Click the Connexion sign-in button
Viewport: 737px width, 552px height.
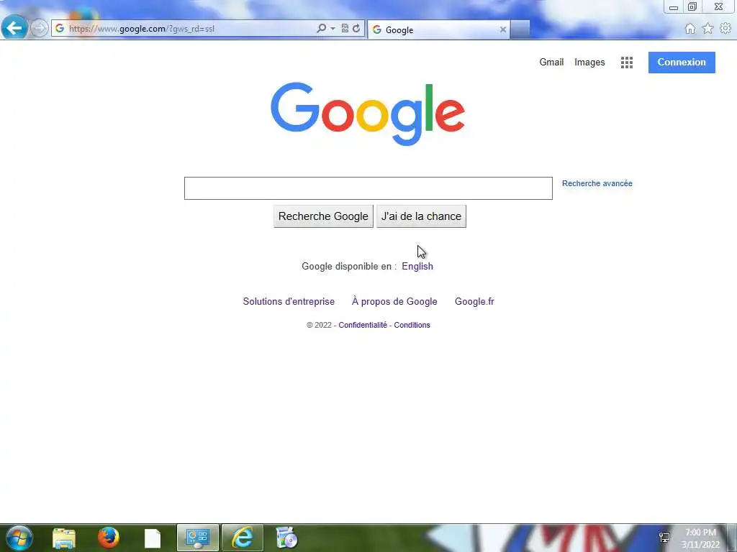[x=682, y=63]
